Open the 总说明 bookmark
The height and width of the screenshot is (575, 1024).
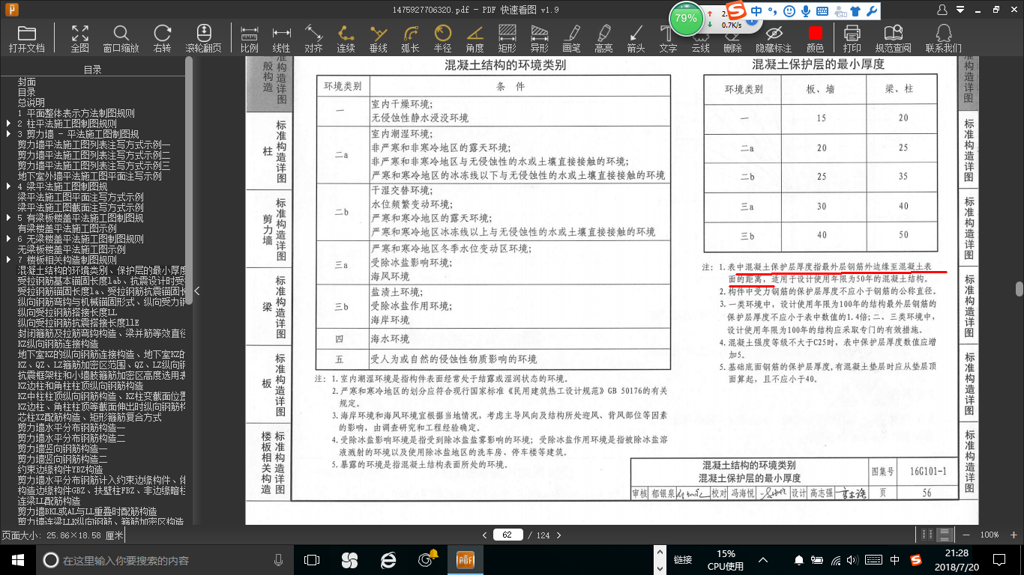coord(31,103)
